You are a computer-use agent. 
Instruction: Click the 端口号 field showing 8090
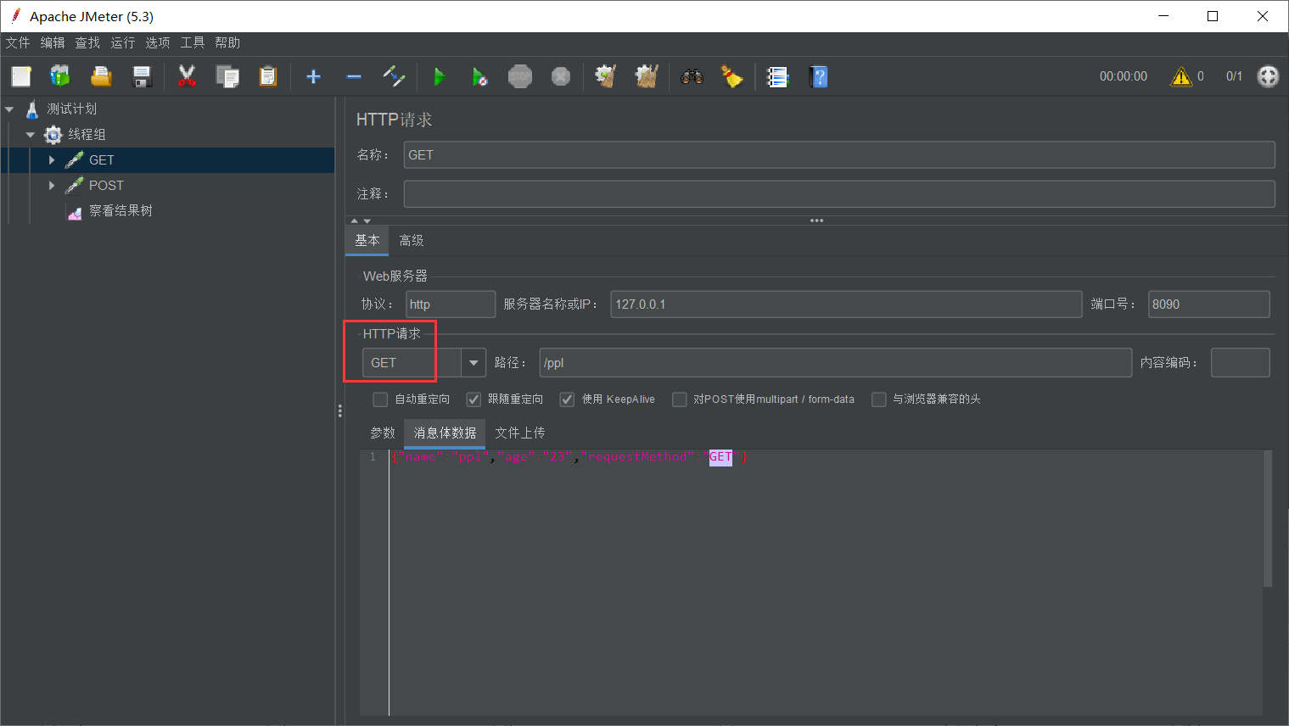point(1209,304)
